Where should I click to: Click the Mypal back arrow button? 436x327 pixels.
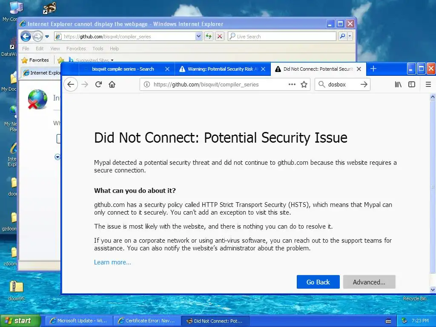tap(71, 84)
